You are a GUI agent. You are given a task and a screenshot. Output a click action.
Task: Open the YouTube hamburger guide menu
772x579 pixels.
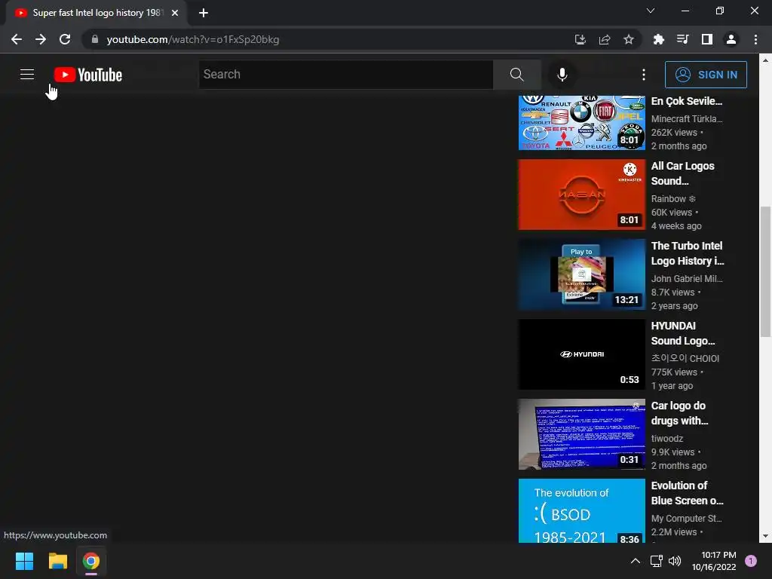pos(27,75)
